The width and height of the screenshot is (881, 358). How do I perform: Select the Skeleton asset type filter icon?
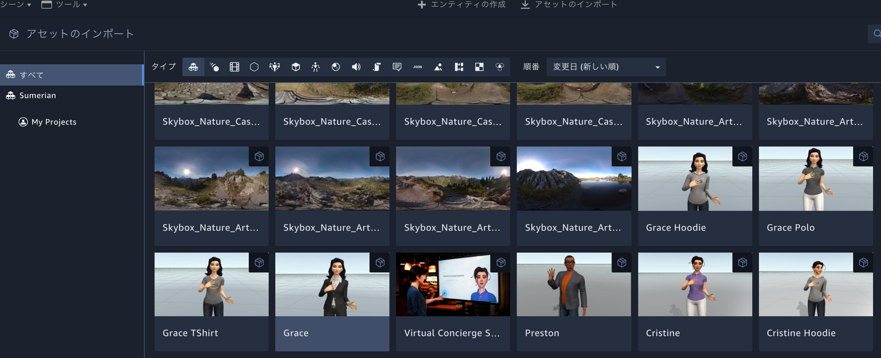315,67
